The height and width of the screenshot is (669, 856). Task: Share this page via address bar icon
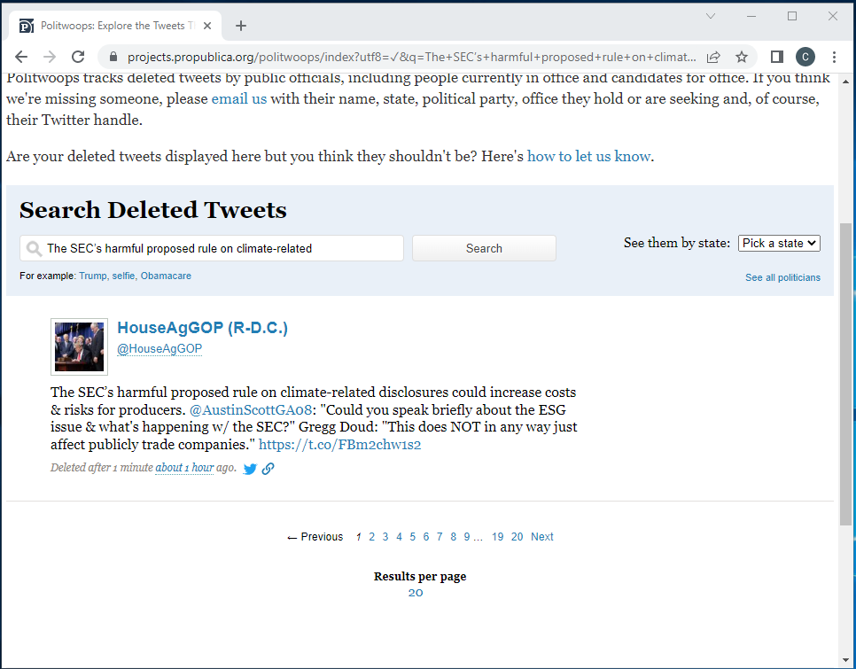coord(713,57)
